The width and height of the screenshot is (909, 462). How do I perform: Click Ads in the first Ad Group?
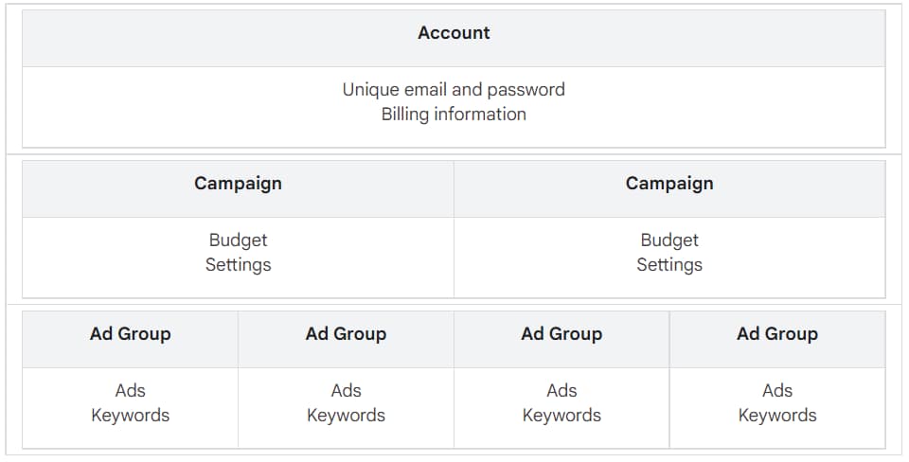click(x=130, y=391)
